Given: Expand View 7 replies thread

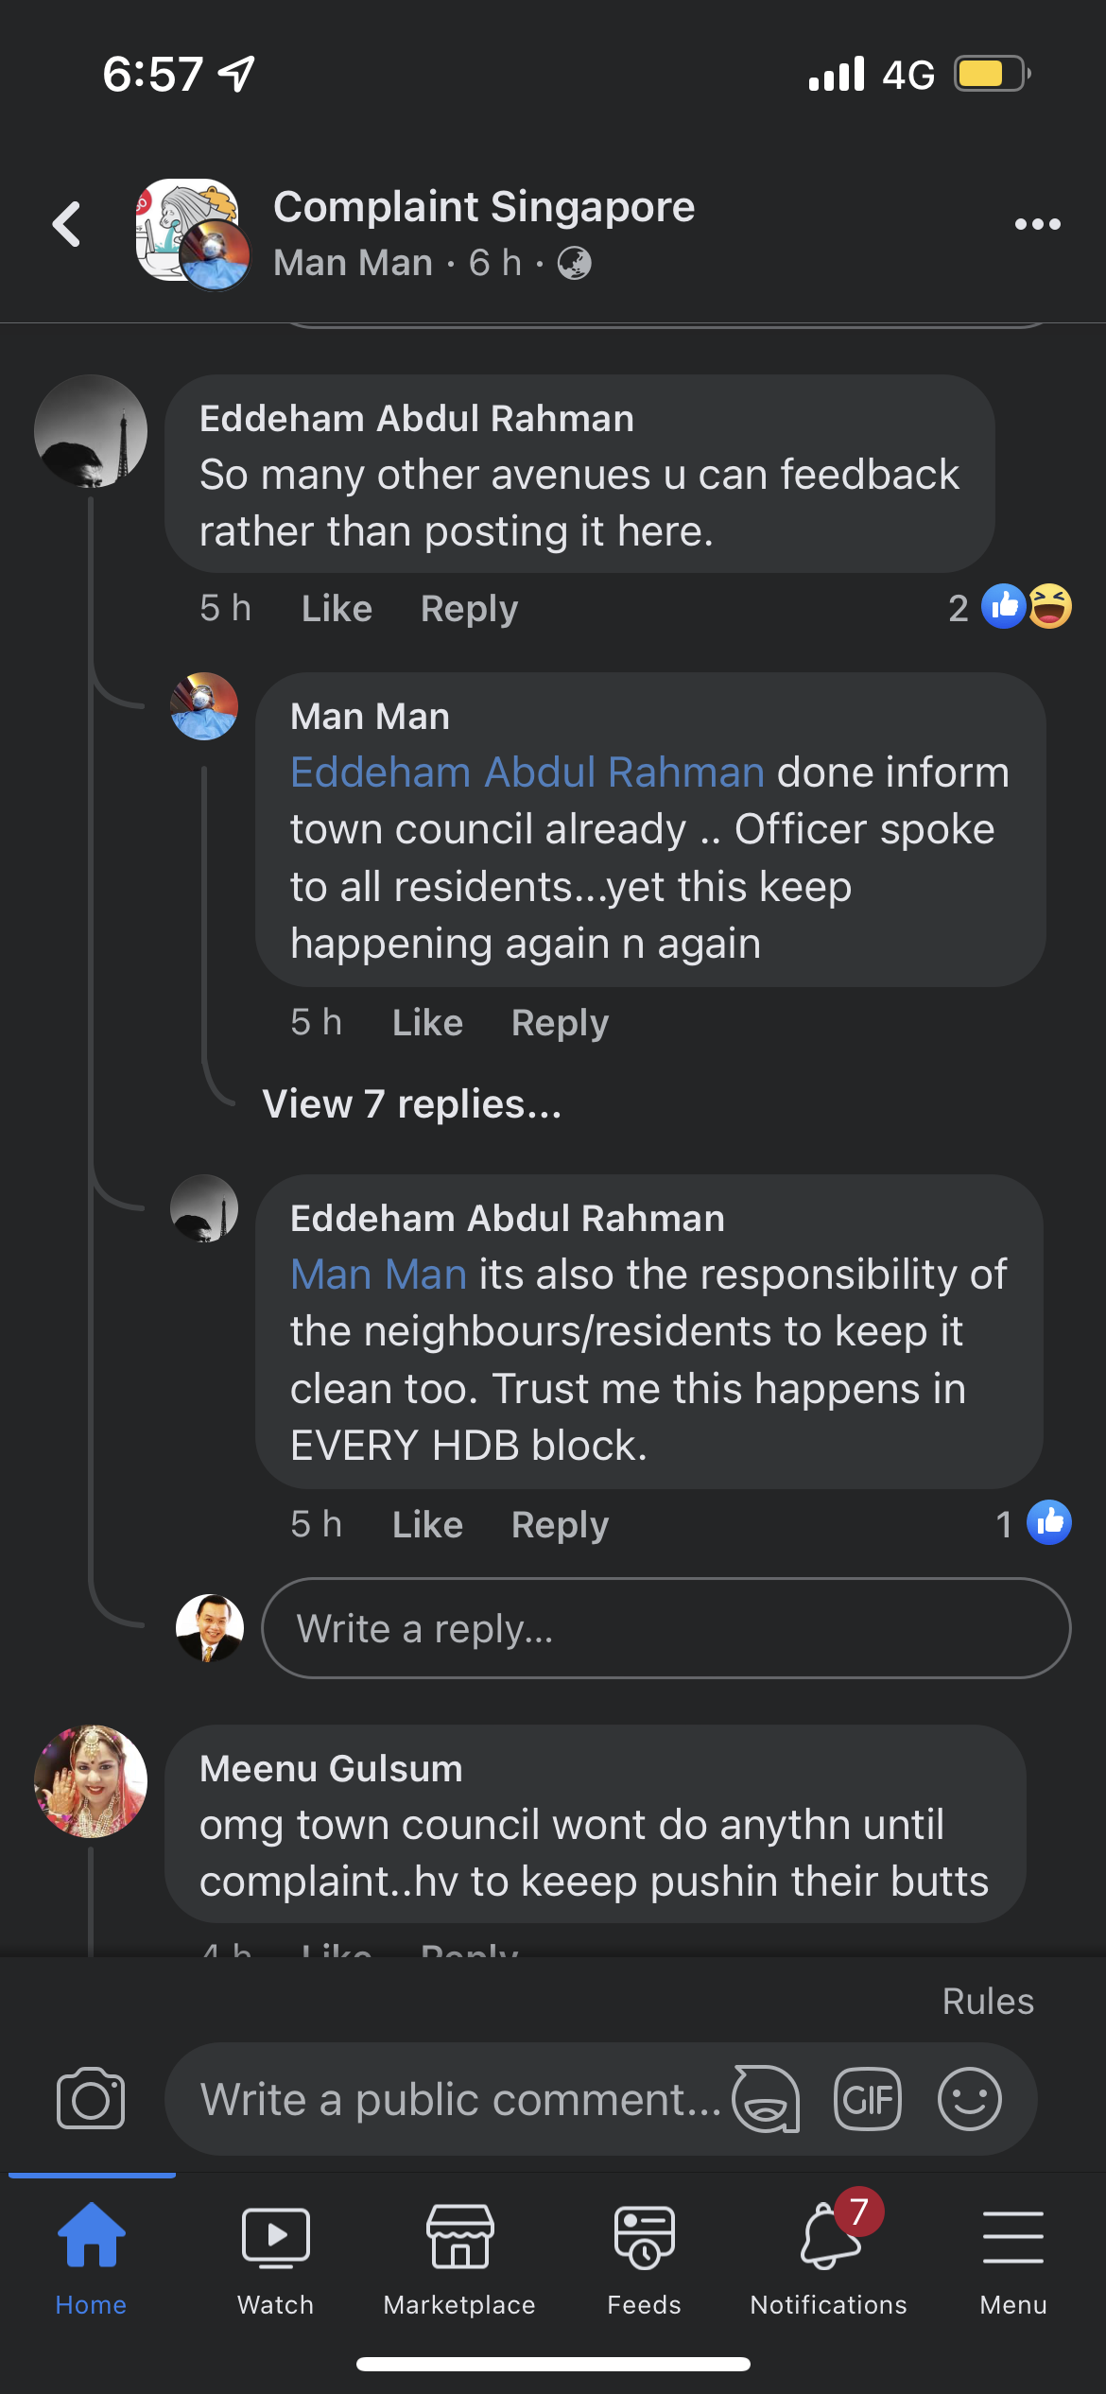Looking at the screenshot, I should (412, 1104).
